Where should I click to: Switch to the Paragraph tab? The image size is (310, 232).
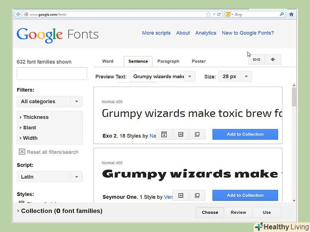tap(168, 61)
